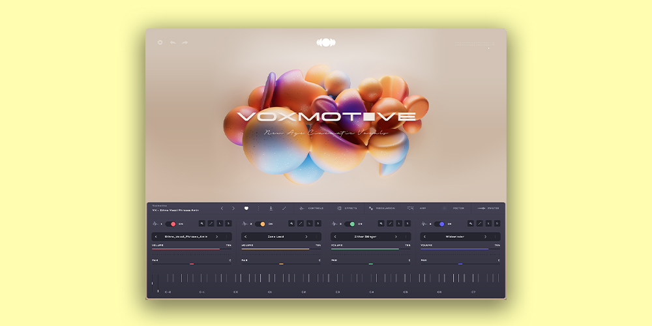The width and height of the screenshot is (652, 326).
Task: Click the undo arrow icon
Action: [173, 42]
